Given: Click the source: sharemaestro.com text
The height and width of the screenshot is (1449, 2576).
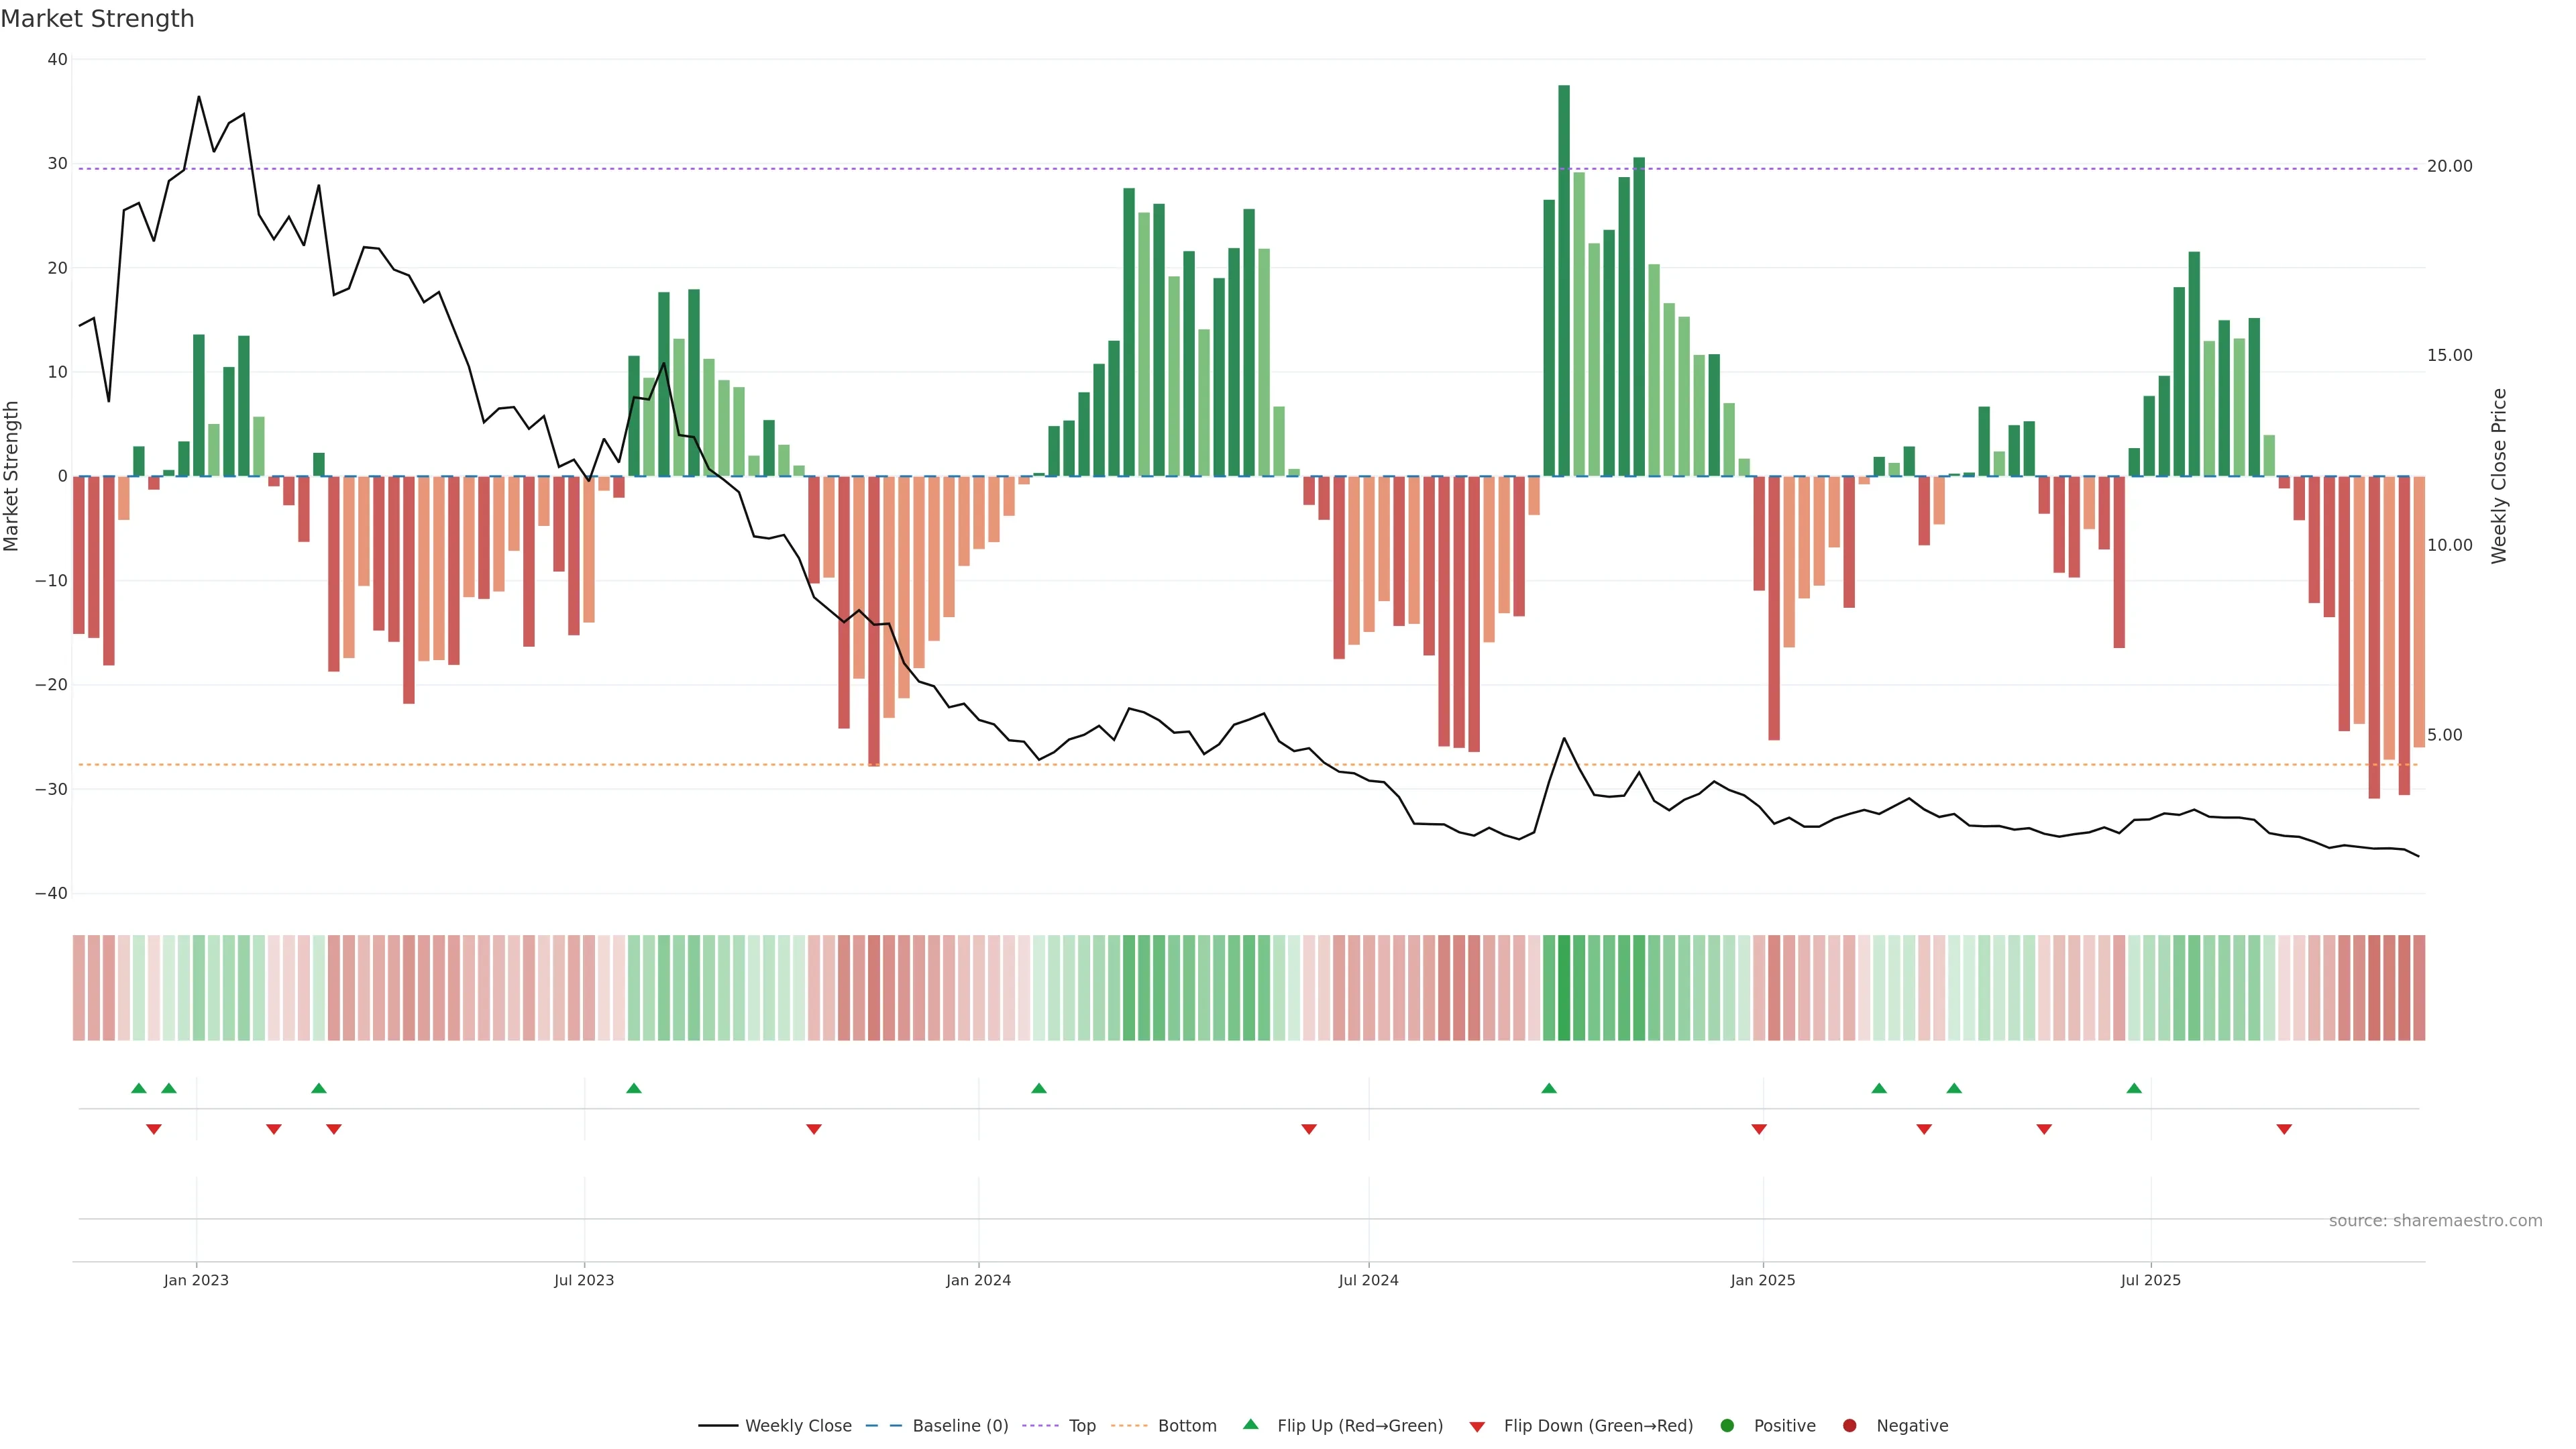Looking at the screenshot, I should click(x=2435, y=1220).
